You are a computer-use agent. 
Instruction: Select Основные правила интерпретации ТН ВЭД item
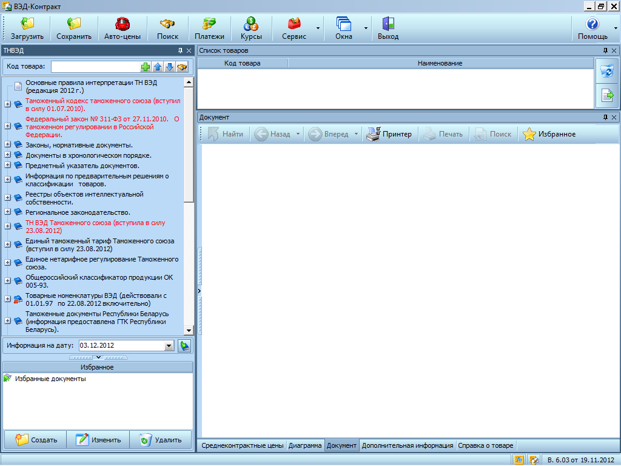92,86
